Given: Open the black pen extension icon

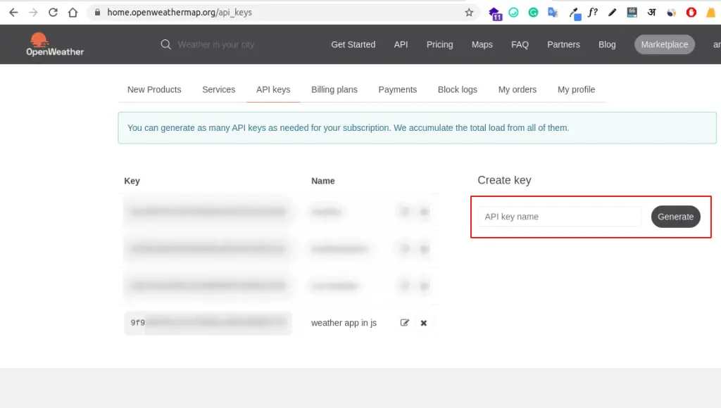Looking at the screenshot, I should click(x=612, y=13).
